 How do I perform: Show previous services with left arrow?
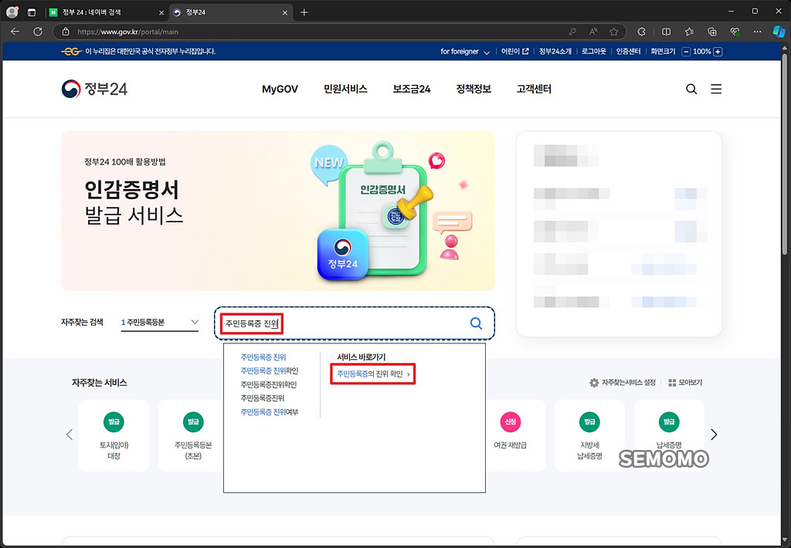[x=70, y=435]
